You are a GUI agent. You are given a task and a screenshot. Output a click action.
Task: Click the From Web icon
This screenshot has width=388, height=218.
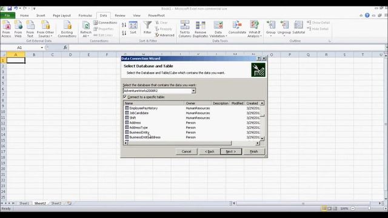pos(18,29)
